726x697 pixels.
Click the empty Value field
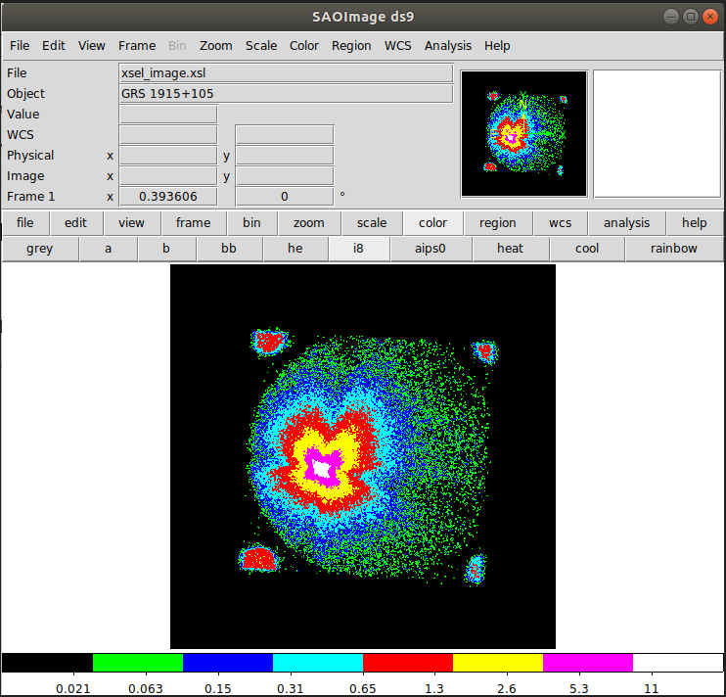pos(168,114)
